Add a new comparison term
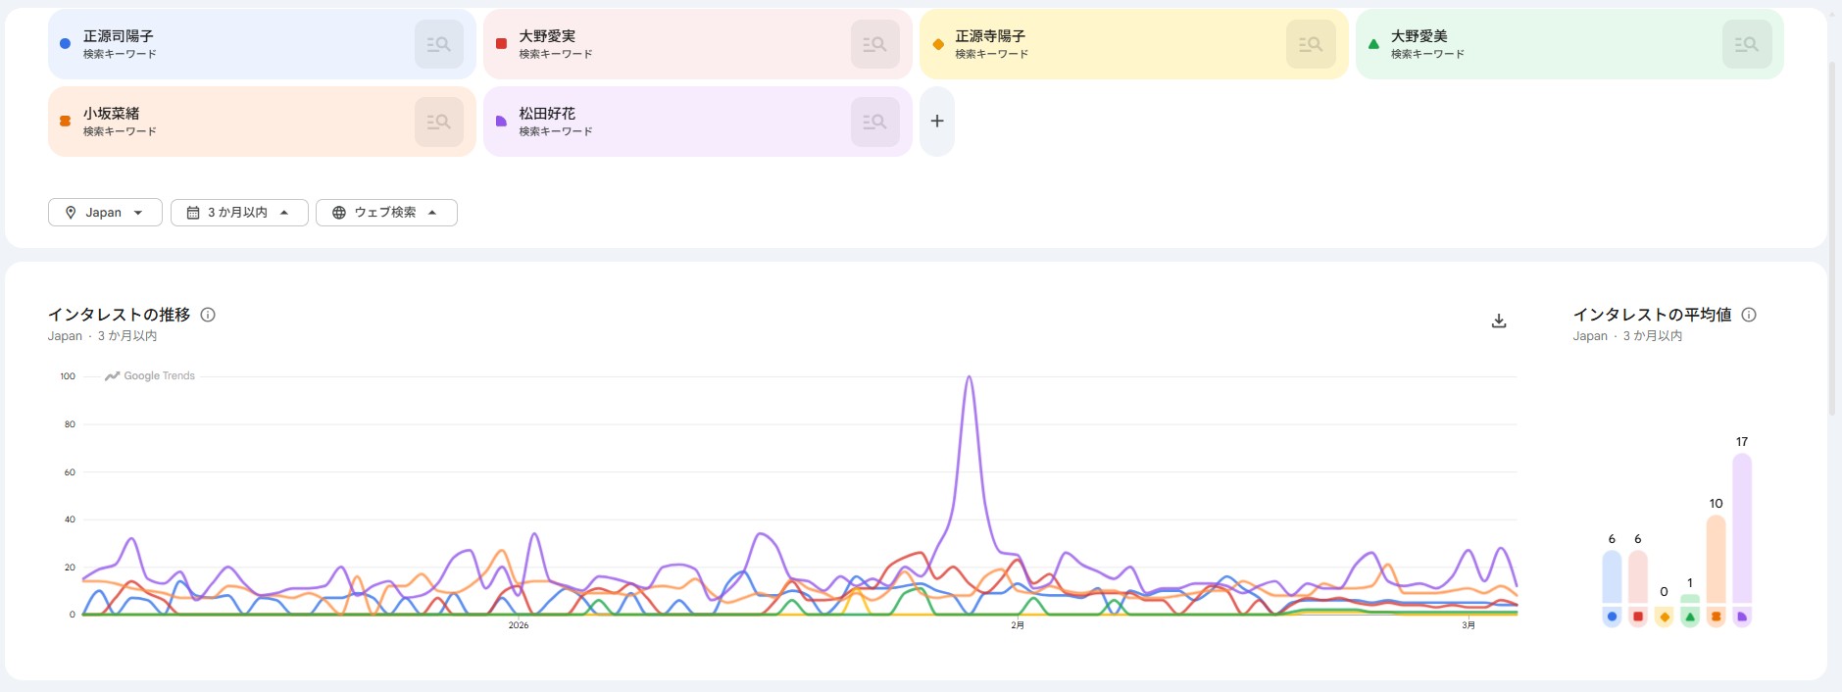Viewport: 1842px width, 692px height. click(x=937, y=122)
